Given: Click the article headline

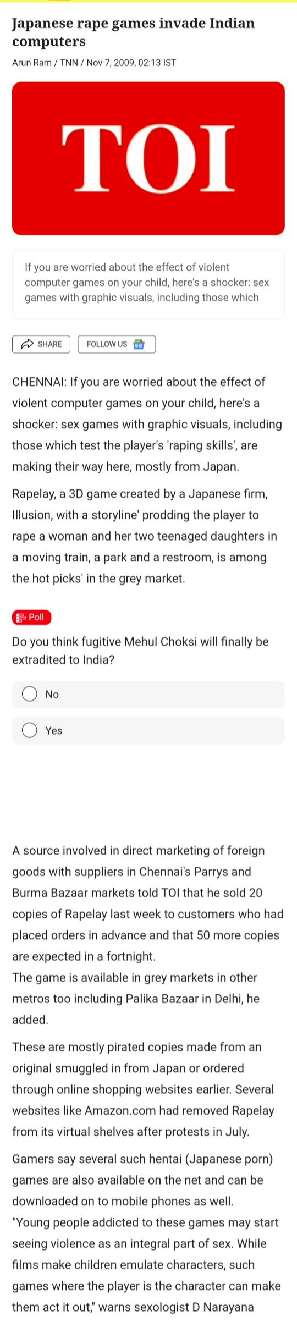Looking at the screenshot, I should point(134,32).
